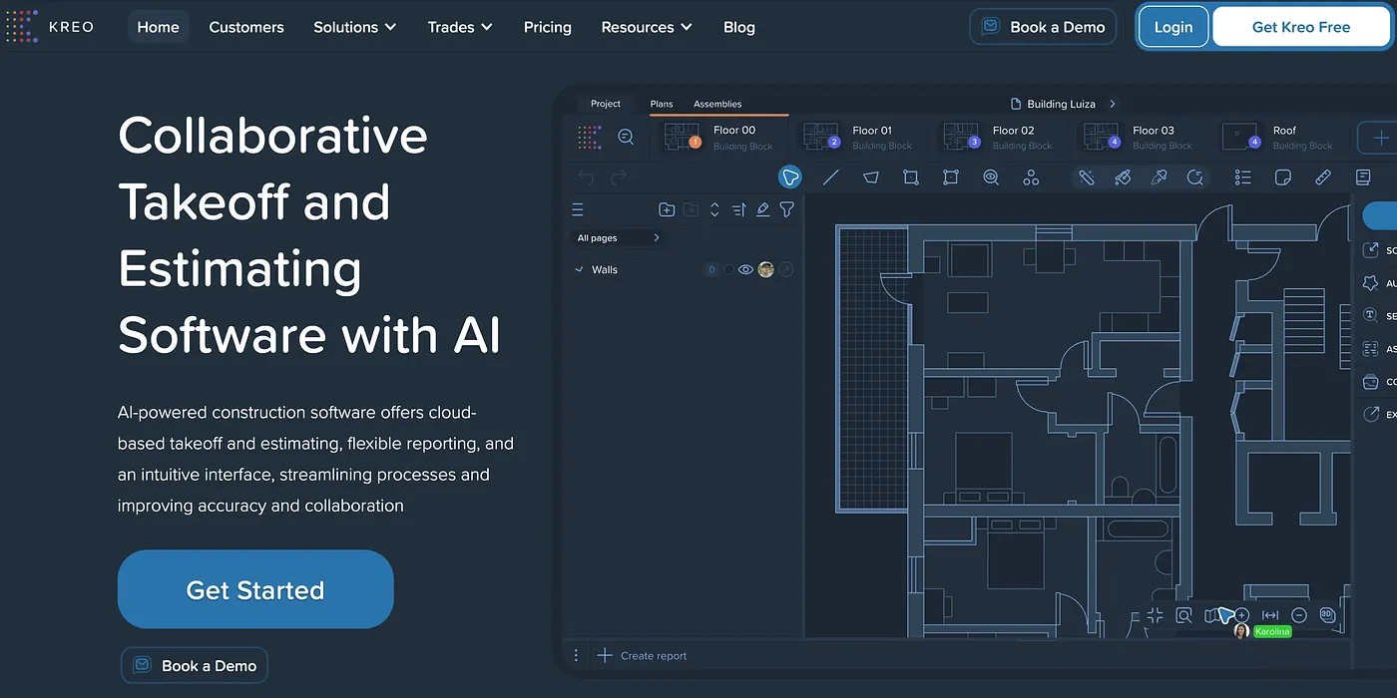Filter measurements with funnel icon
Image resolution: width=1397 pixels, height=698 pixels.
(x=787, y=209)
